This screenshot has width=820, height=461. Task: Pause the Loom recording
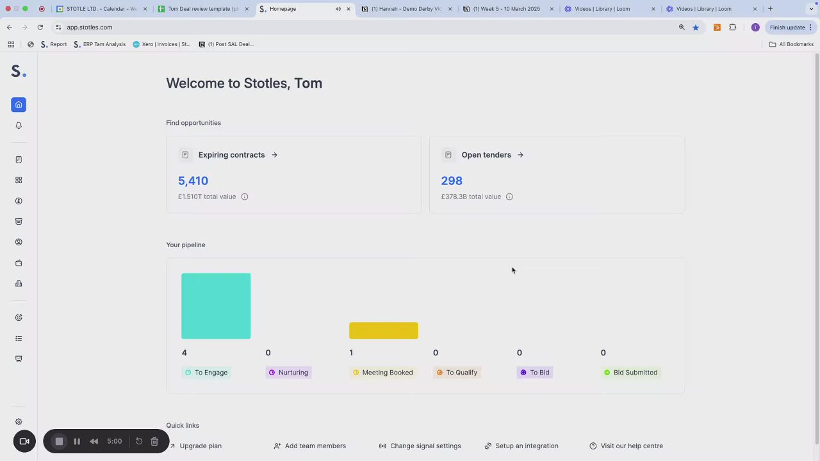(x=77, y=441)
